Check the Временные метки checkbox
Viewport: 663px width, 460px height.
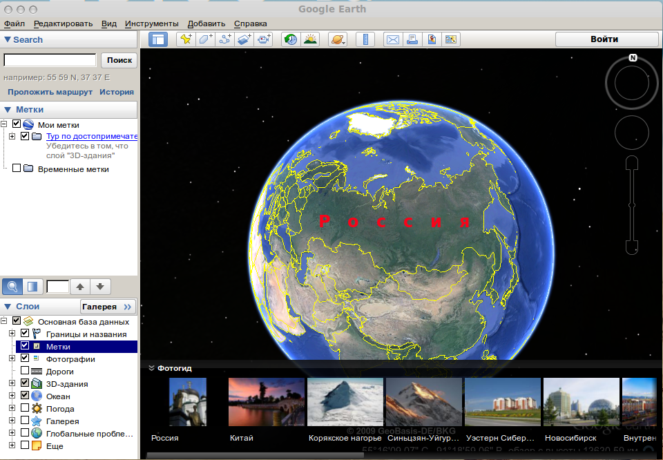click(x=17, y=168)
